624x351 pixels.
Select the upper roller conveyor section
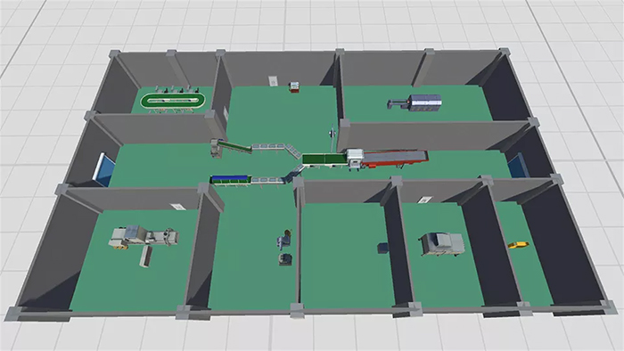(268, 146)
